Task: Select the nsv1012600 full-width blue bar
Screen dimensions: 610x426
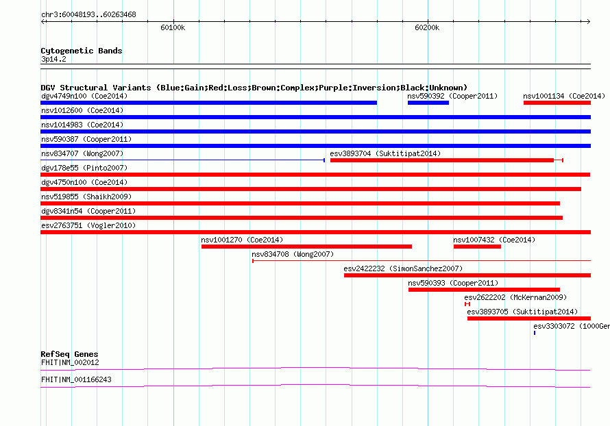Action: 316,117
